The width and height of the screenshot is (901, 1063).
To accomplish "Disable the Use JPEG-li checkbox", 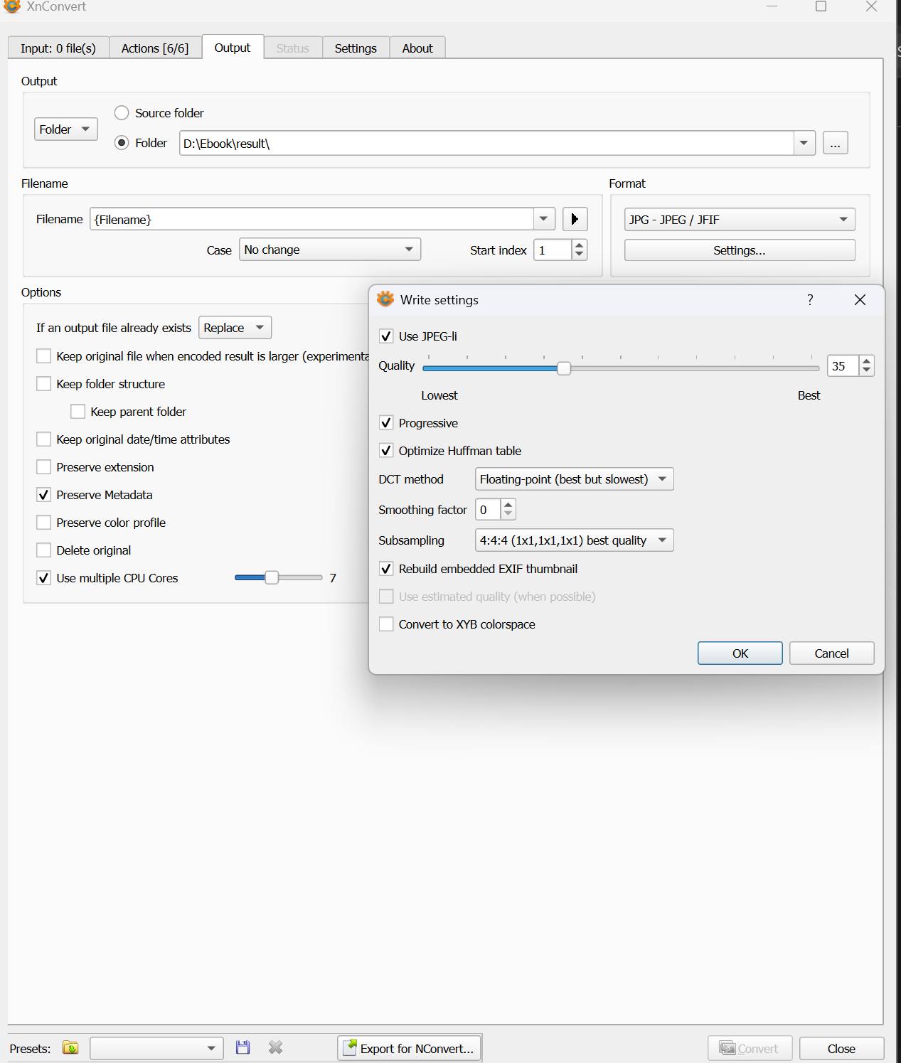I will (x=386, y=336).
